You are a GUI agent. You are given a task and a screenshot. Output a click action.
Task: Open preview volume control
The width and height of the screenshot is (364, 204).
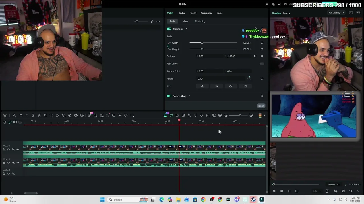[x=351, y=191]
